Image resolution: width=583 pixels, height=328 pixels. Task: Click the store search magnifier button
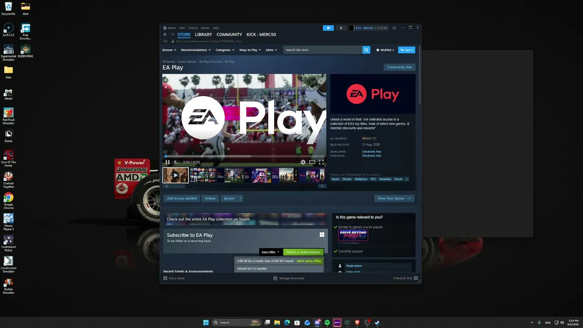(366, 50)
